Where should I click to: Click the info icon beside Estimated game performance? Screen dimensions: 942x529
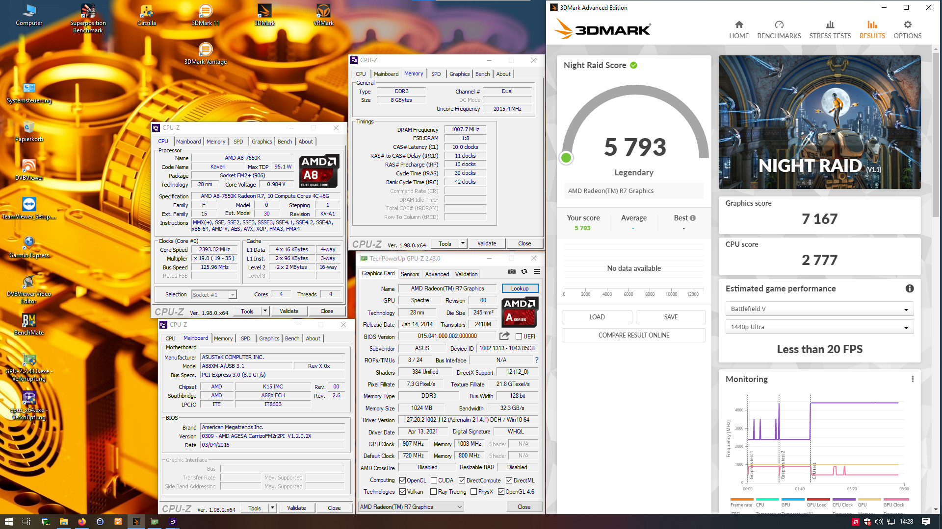click(910, 289)
